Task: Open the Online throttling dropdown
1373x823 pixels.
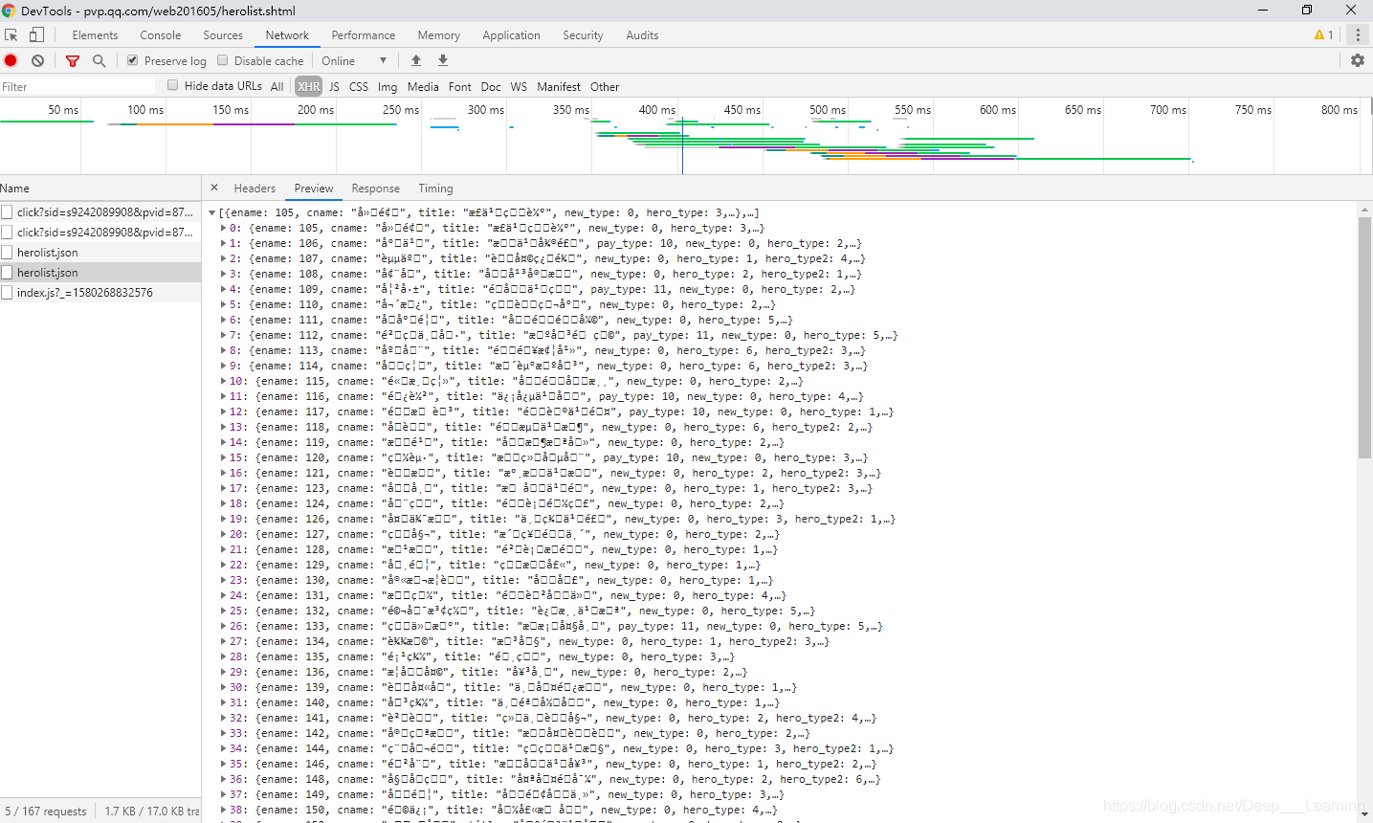Action: click(x=354, y=60)
